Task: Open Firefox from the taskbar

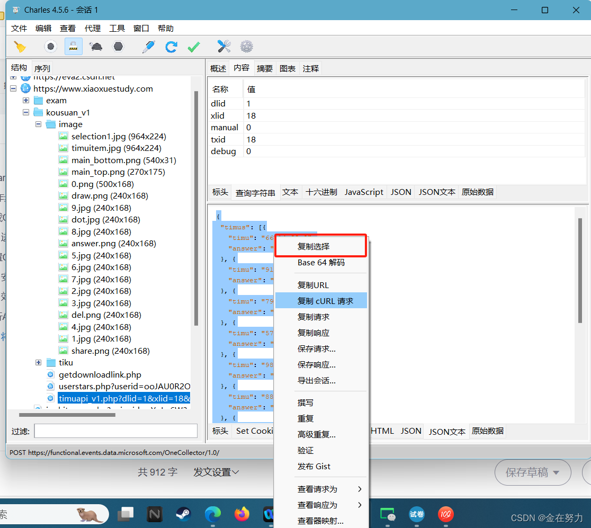Action: [241, 514]
